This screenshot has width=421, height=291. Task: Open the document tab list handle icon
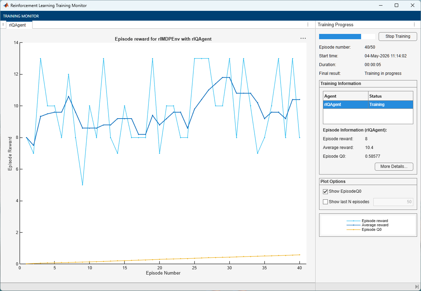(x=3, y=24)
